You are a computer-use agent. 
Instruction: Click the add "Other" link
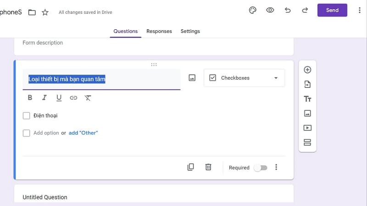point(83,133)
